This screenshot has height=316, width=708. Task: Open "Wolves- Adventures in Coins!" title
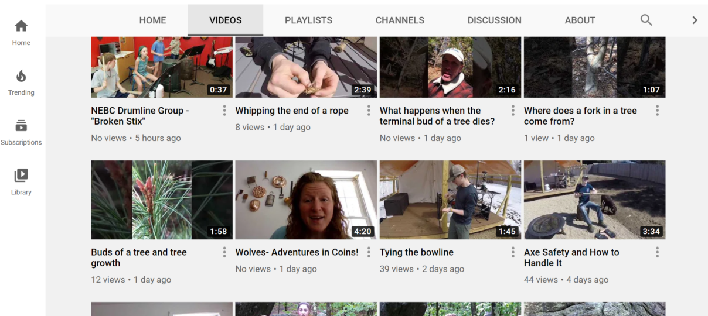[x=297, y=252]
